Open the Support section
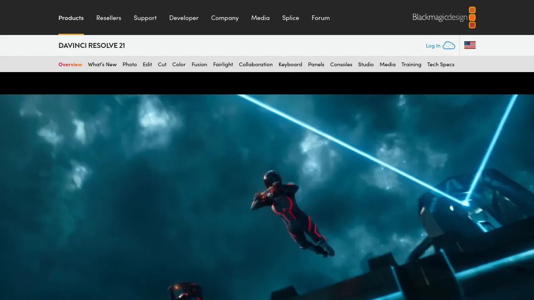Viewport: 534px width, 300px height. (145, 18)
